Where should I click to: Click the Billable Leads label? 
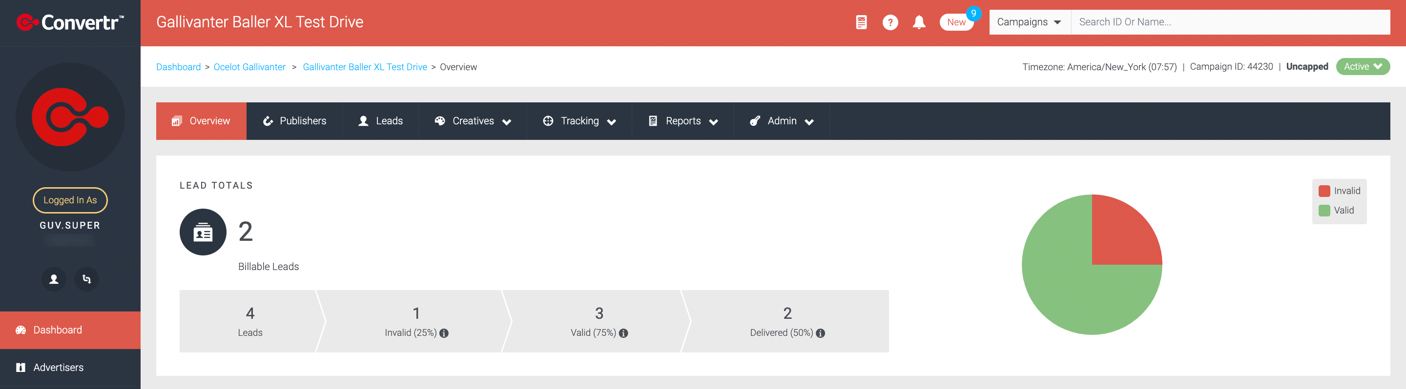coord(269,267)
